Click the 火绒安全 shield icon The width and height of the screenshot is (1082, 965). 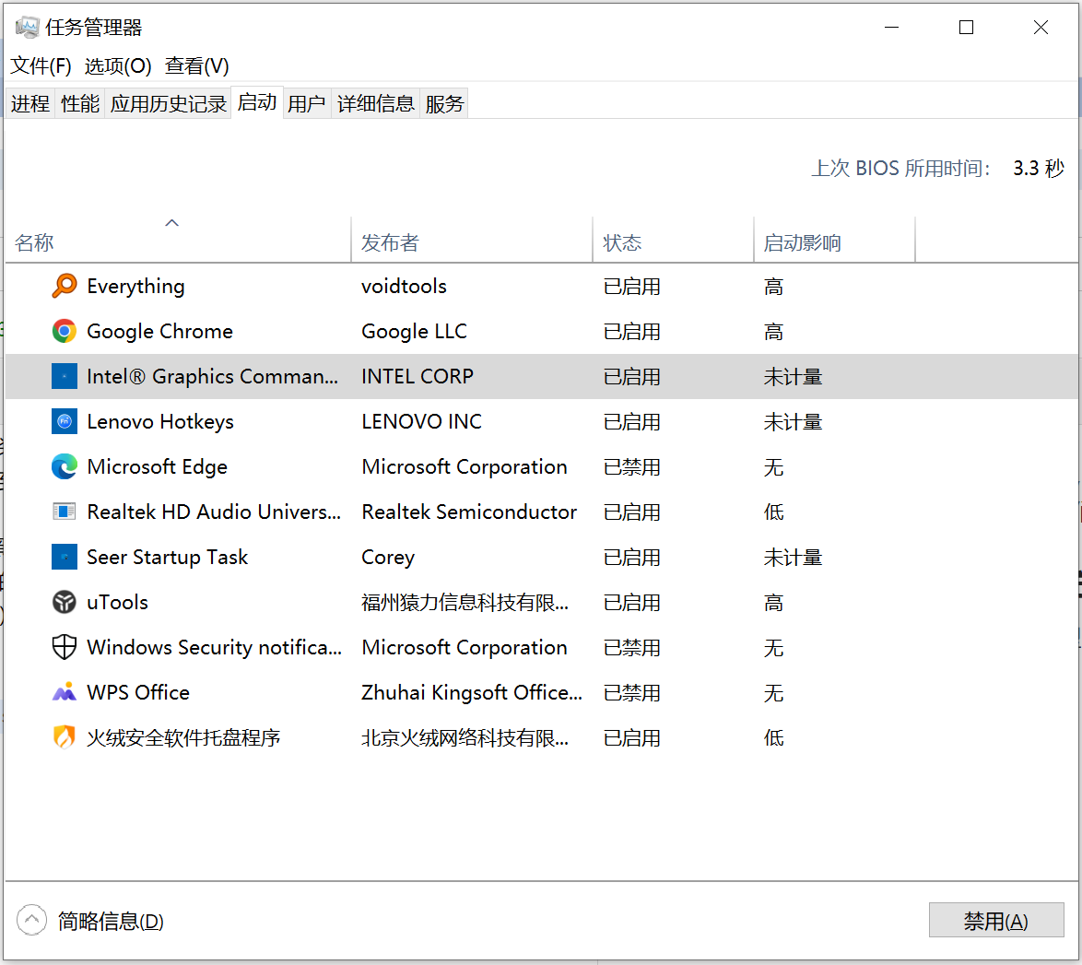tap(65, 737)
